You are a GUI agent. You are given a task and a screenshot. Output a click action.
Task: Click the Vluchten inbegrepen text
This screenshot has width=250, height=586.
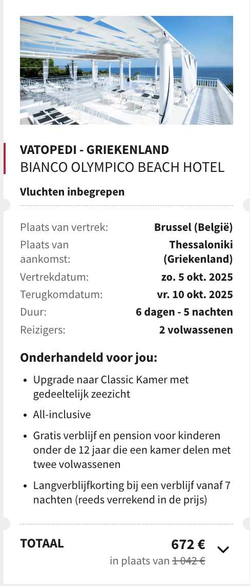pos(72,192)
